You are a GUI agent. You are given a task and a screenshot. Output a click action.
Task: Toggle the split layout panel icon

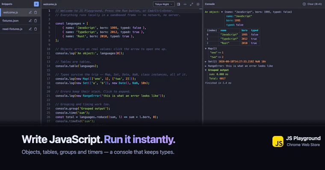point(178,4)
